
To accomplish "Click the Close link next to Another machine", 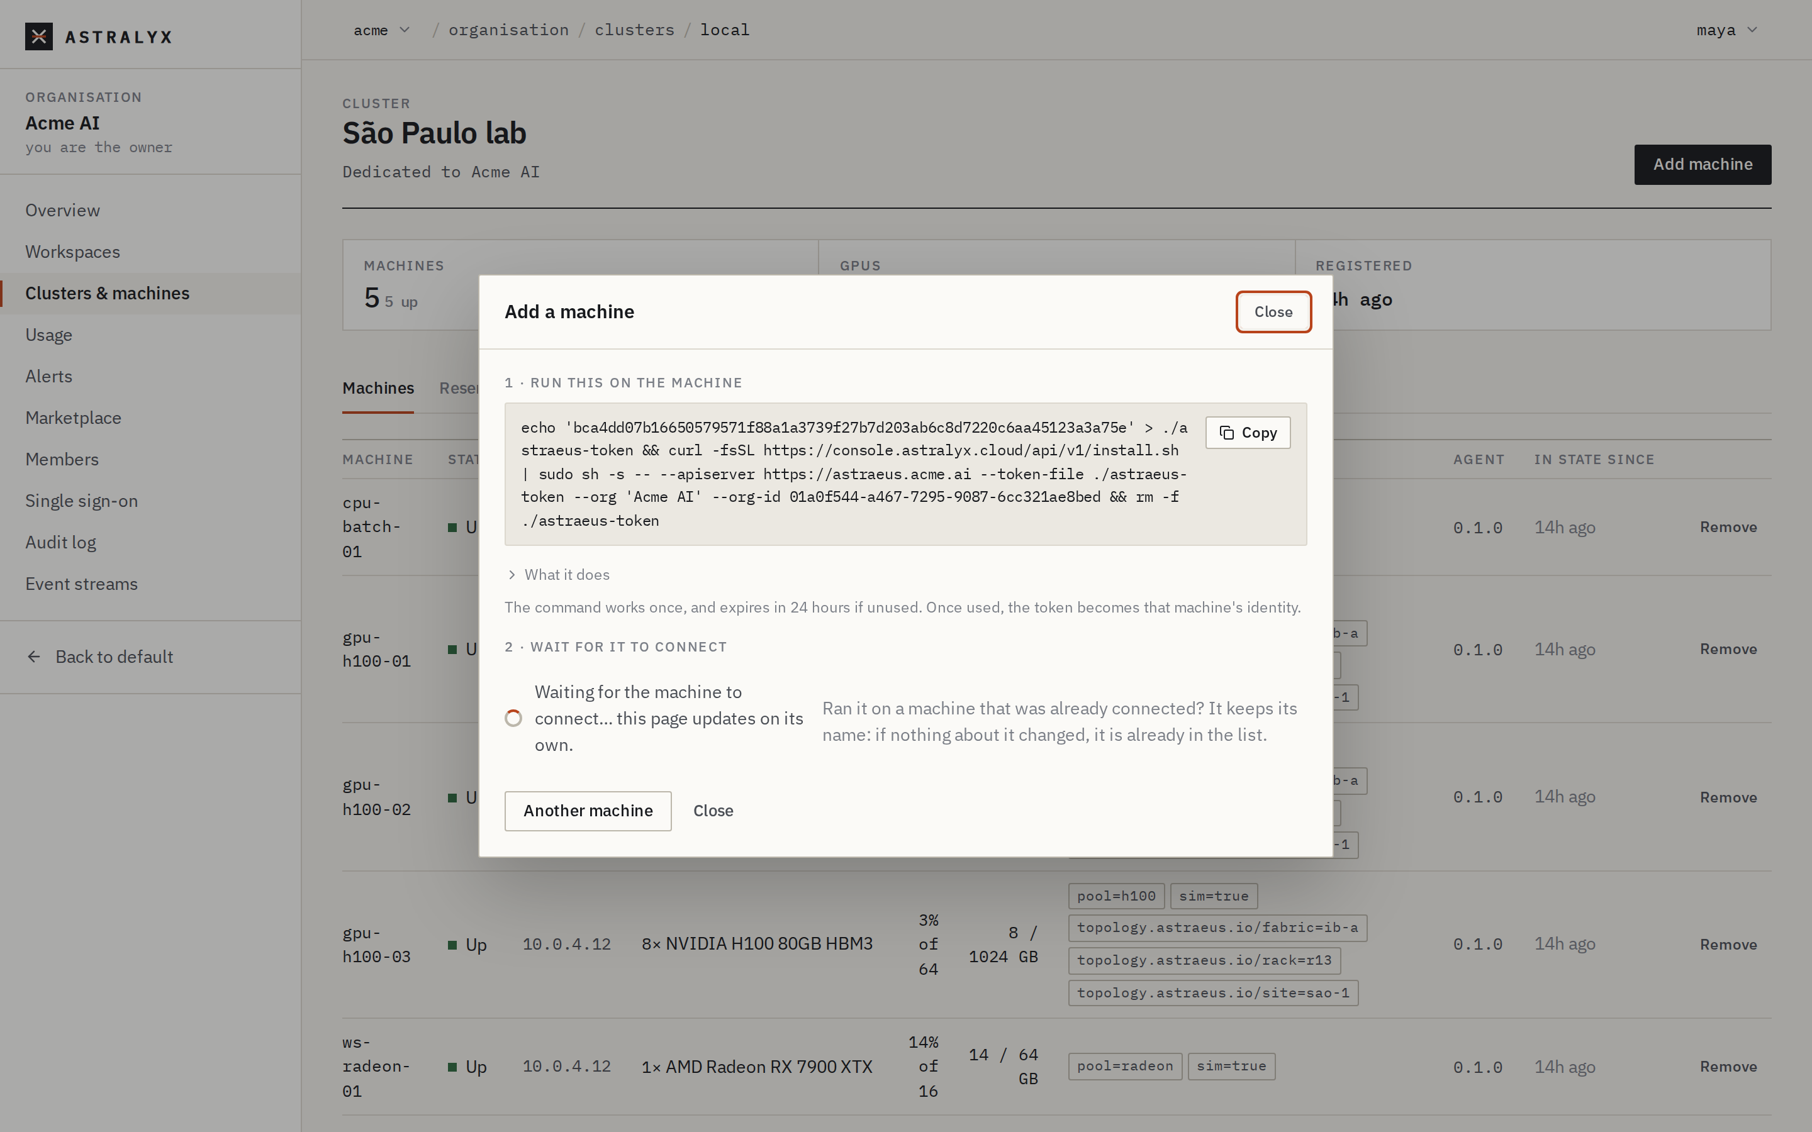I will pos(713,811).
